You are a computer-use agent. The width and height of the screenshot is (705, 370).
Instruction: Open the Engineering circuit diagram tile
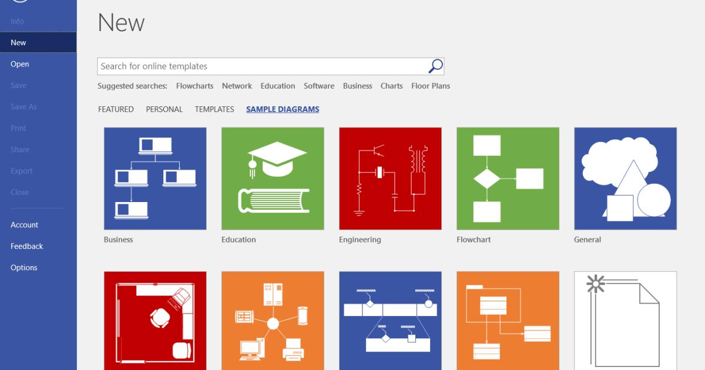click(390, 179)
